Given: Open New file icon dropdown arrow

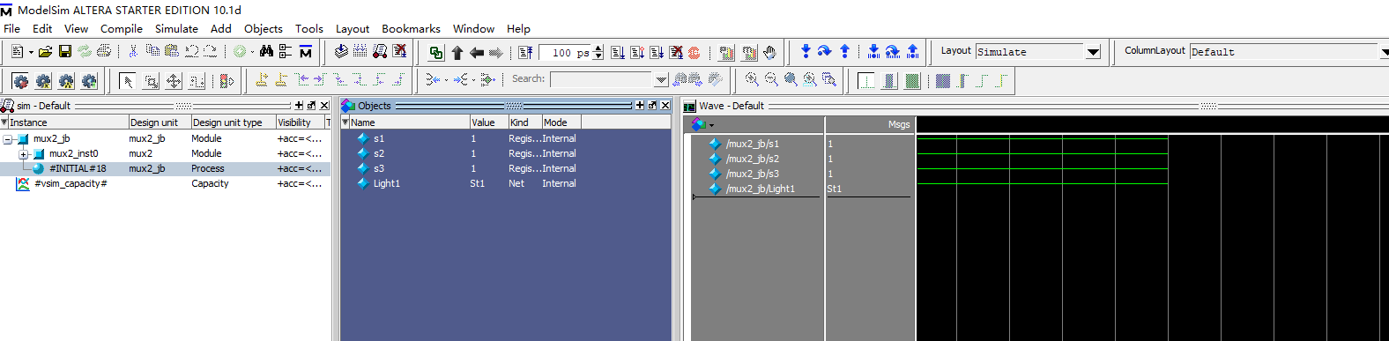Looking at the screenshot, I should coord(31,52).
